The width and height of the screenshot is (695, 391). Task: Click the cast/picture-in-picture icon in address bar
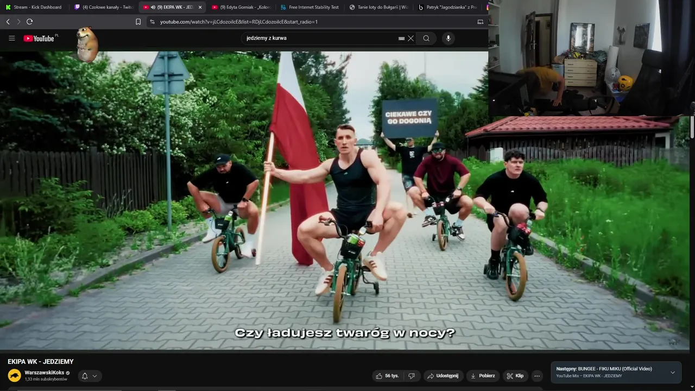coord(480,22)
